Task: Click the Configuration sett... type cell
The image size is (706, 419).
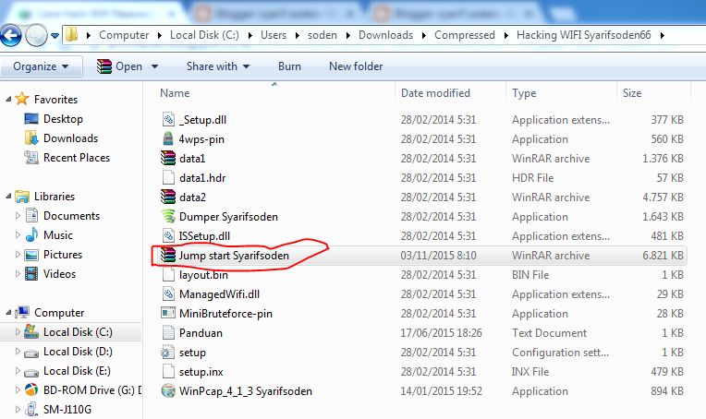Action: [x=560, y=353]
